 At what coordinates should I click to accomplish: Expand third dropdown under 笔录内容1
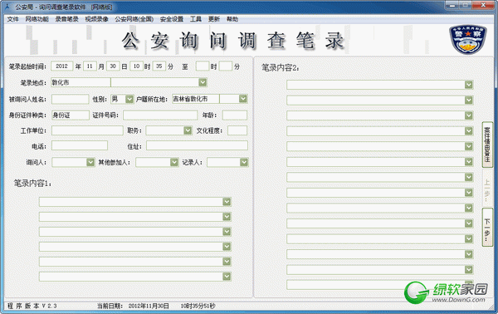pyautogui.click(x=227, y=232)
